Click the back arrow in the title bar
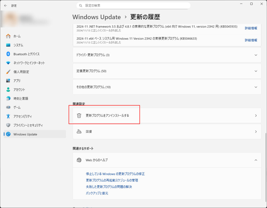 click(5, 5)
